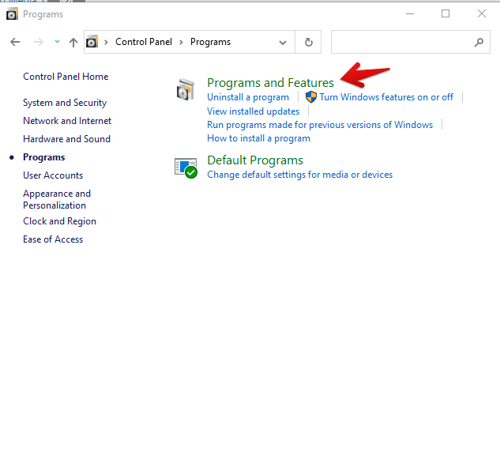
Task: Click How to install a program
Action: [x=258, y=138]
